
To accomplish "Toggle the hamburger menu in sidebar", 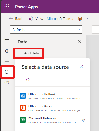I will (7, 41).
